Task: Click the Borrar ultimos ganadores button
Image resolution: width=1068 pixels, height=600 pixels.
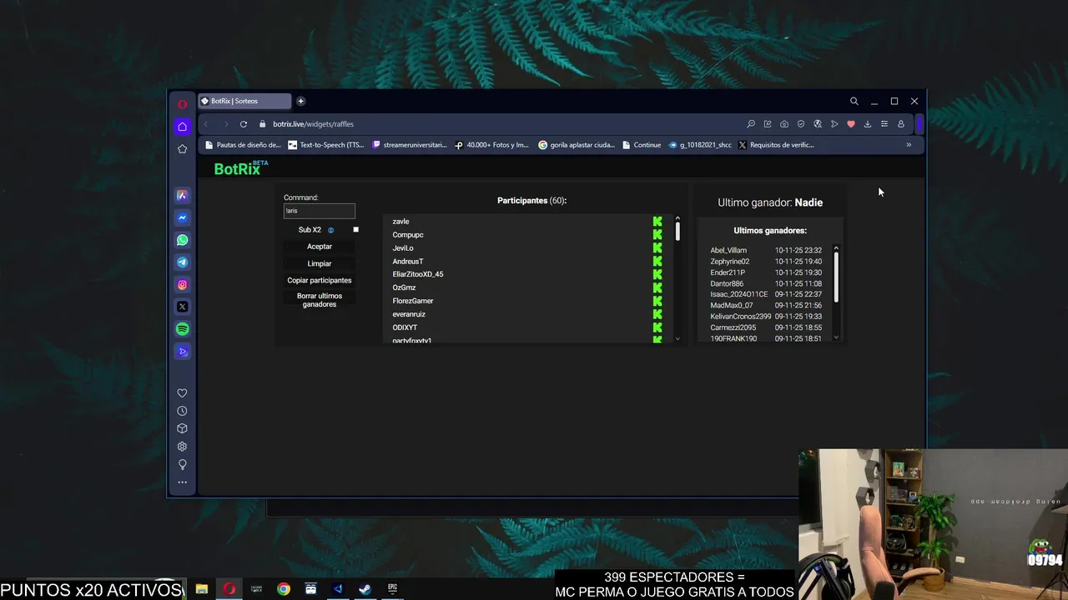Action: (x=320, y=300)
